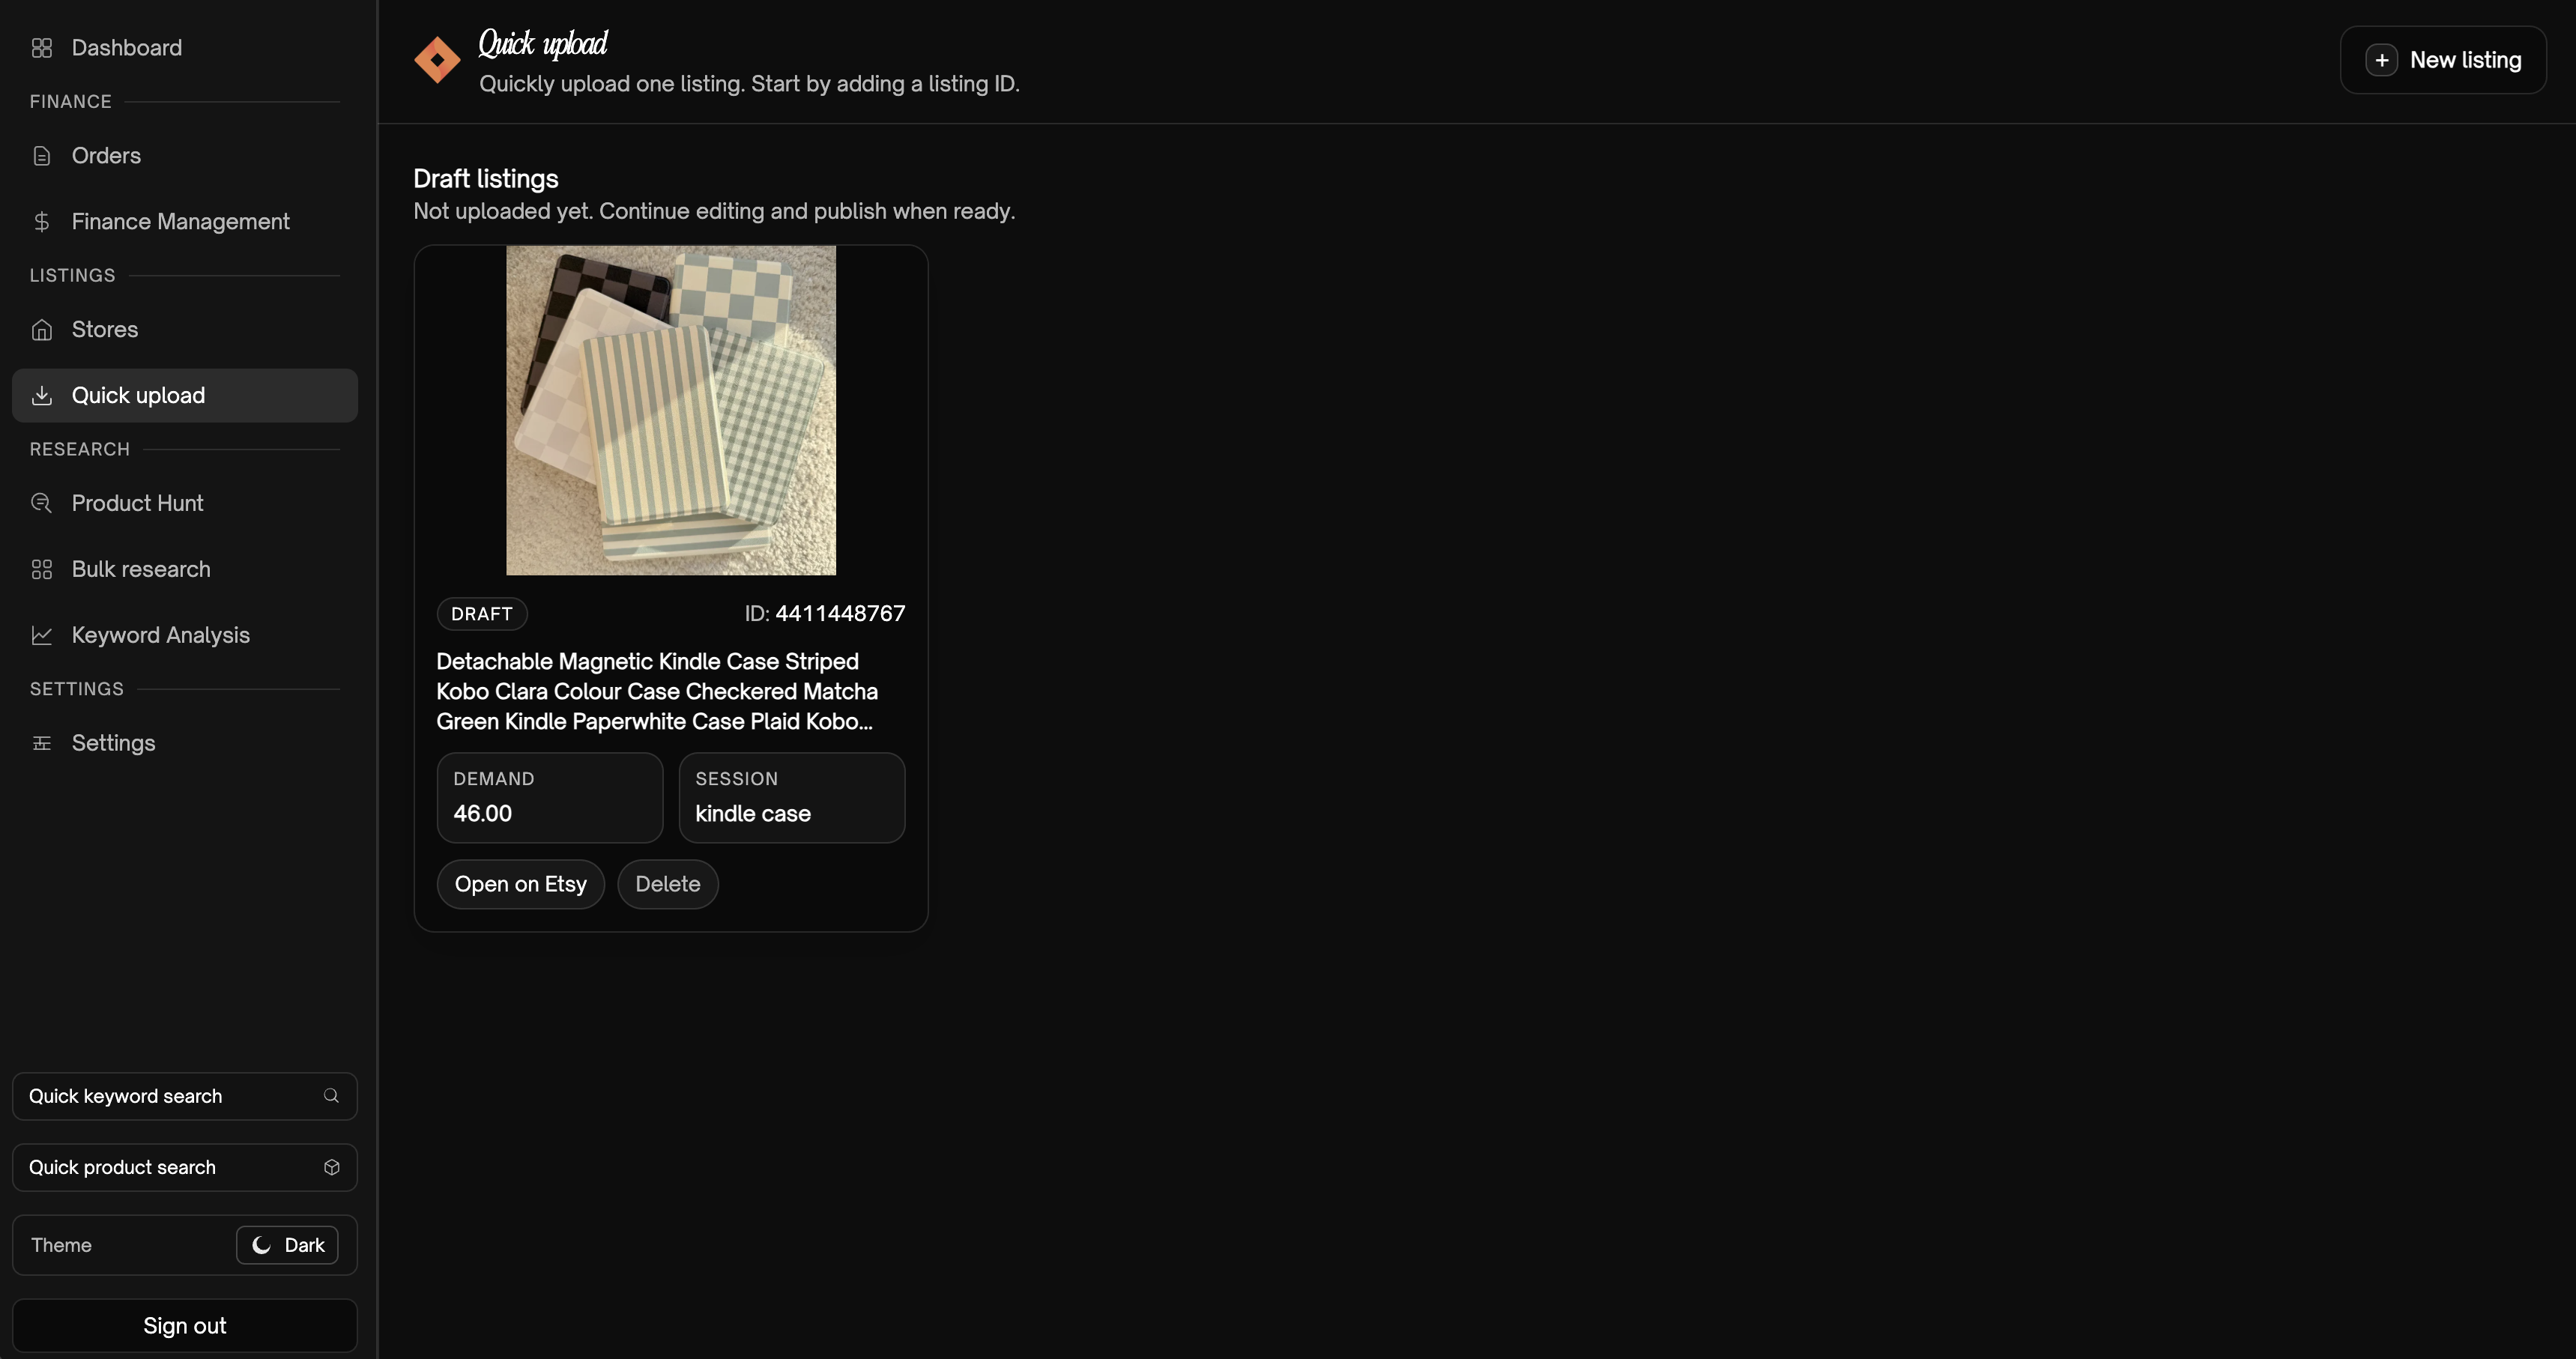Click the Settings sliders icon
The width and height of the screenshot is (2576, 1359).
pos(41,743)
